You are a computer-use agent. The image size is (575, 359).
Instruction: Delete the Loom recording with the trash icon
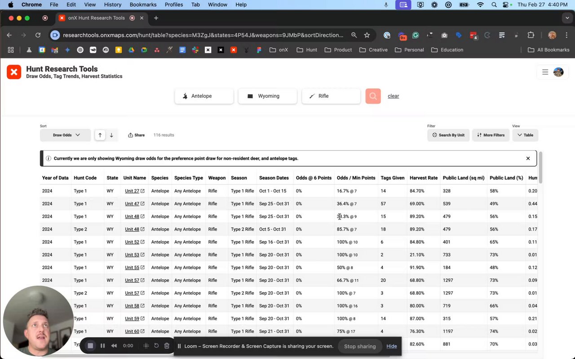click(167, 346)
